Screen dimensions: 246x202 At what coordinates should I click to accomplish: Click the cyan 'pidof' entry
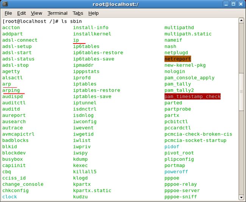tap(172, 147)
